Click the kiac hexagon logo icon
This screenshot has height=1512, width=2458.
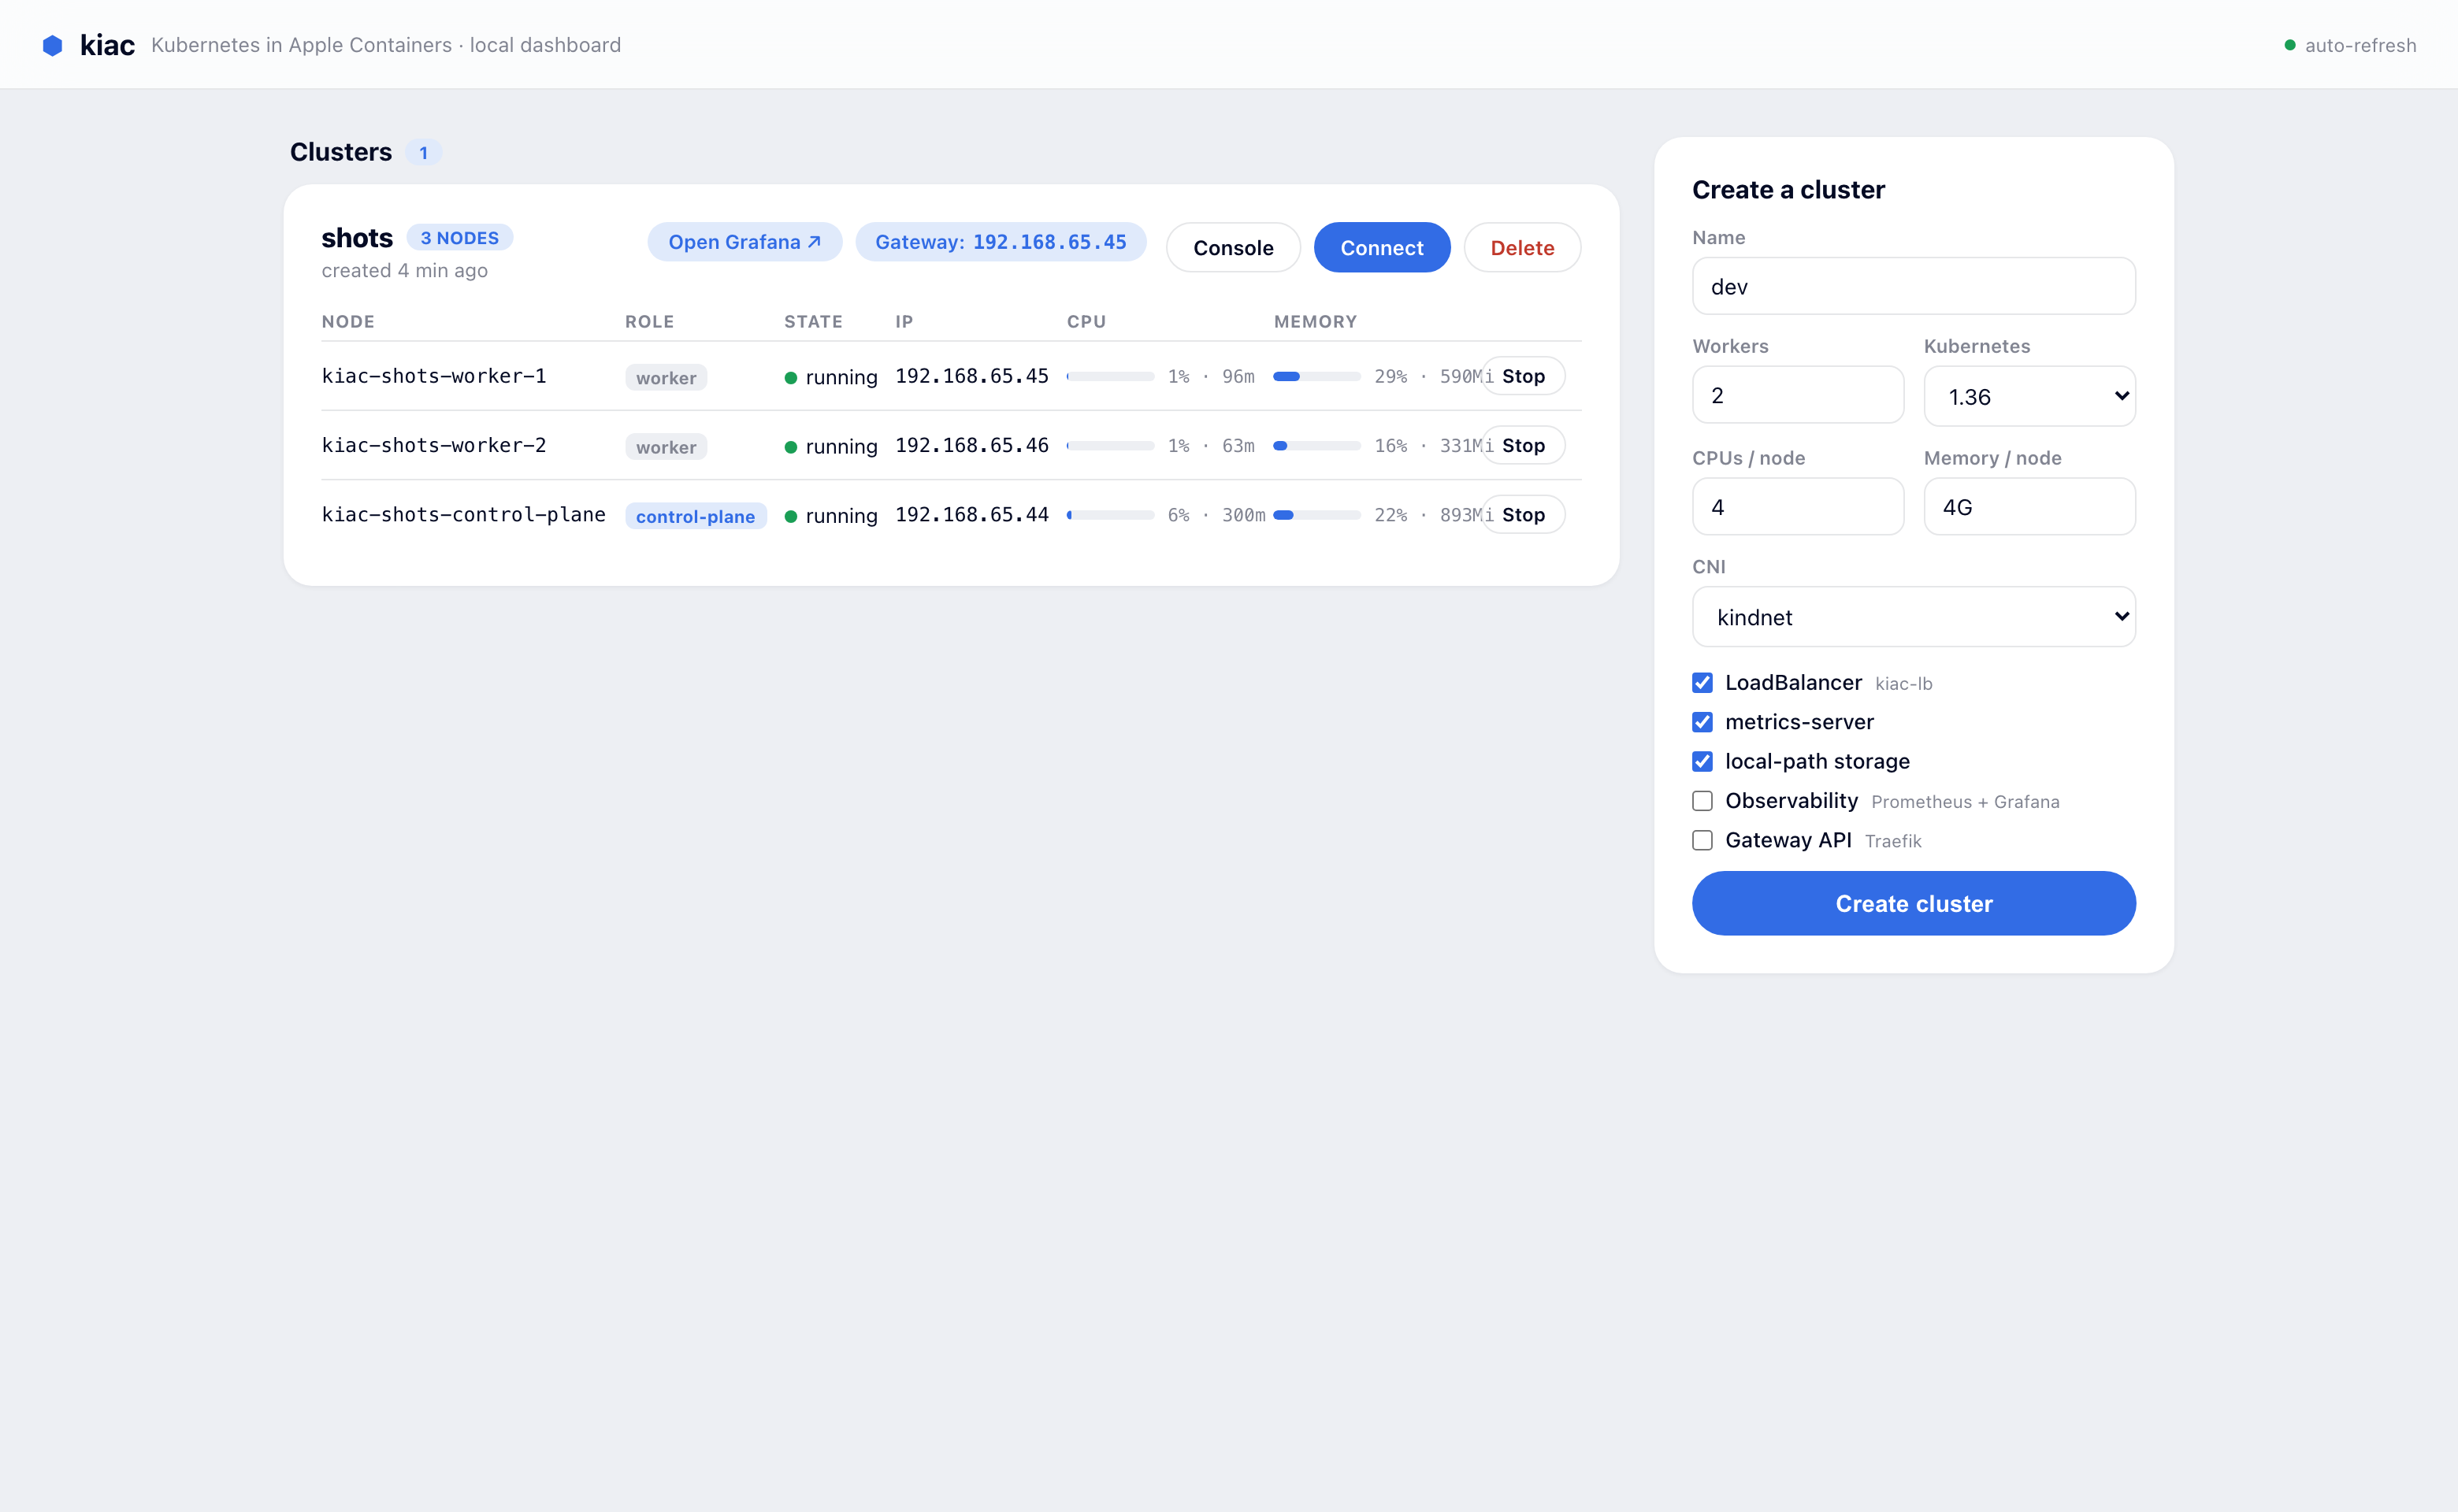pyautogui.click(x=53, y=45)
